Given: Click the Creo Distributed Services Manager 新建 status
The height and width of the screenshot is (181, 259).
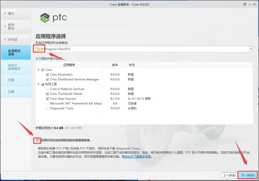Looking at the screenshot, I should pyautogui.click(x=131, y=79).
